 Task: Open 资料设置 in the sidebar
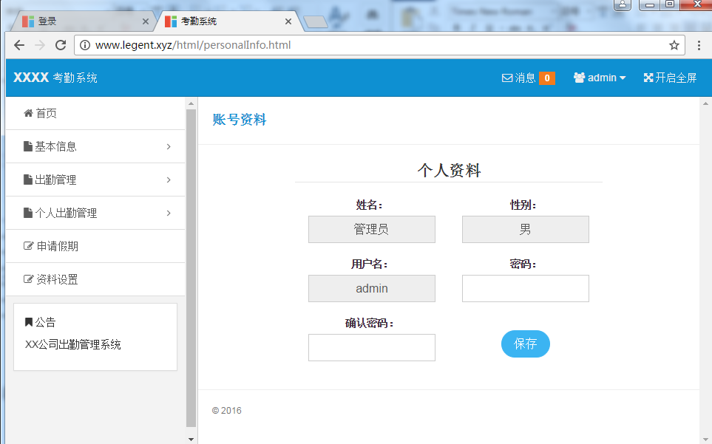pos(95,279)
